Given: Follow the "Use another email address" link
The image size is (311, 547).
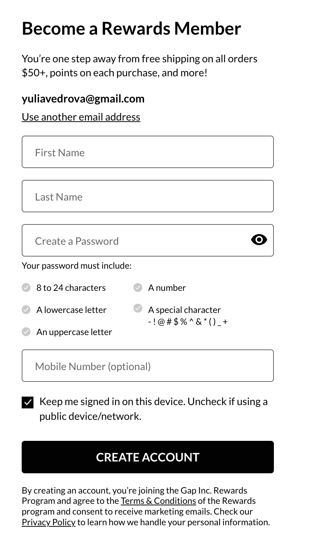Looking at the screenshot, I should point(81,117).
